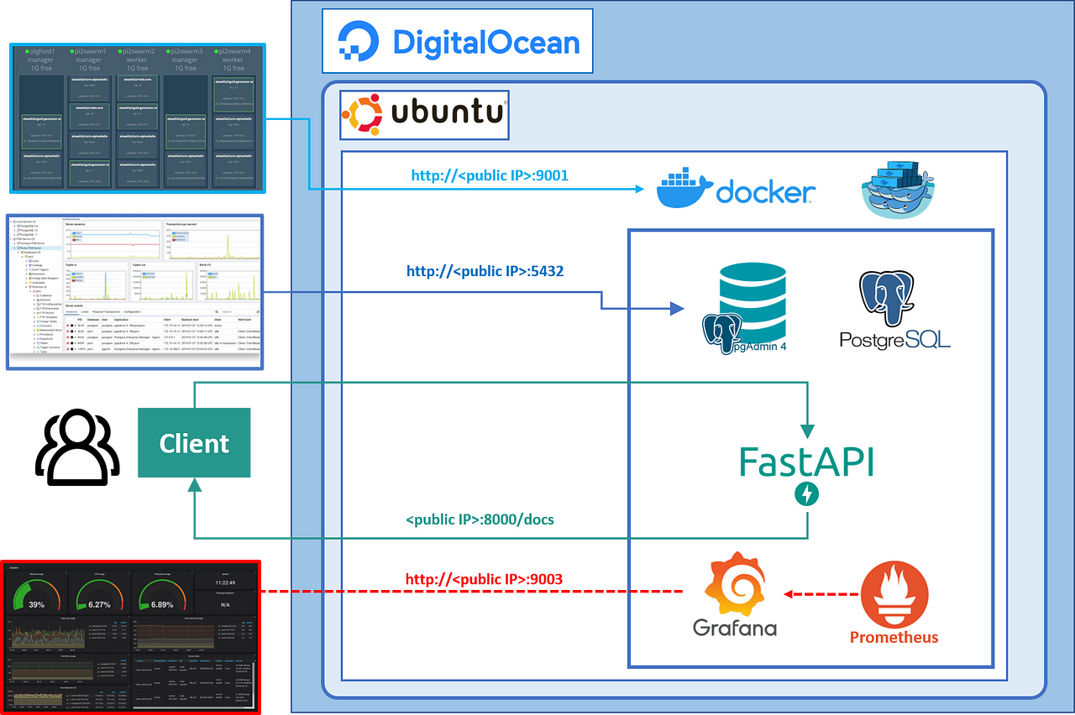Click the 11:22:49 uptime panel in Grafana
Image resolution: width=1075 pixels, height=715 pixels.
(225, 581)
